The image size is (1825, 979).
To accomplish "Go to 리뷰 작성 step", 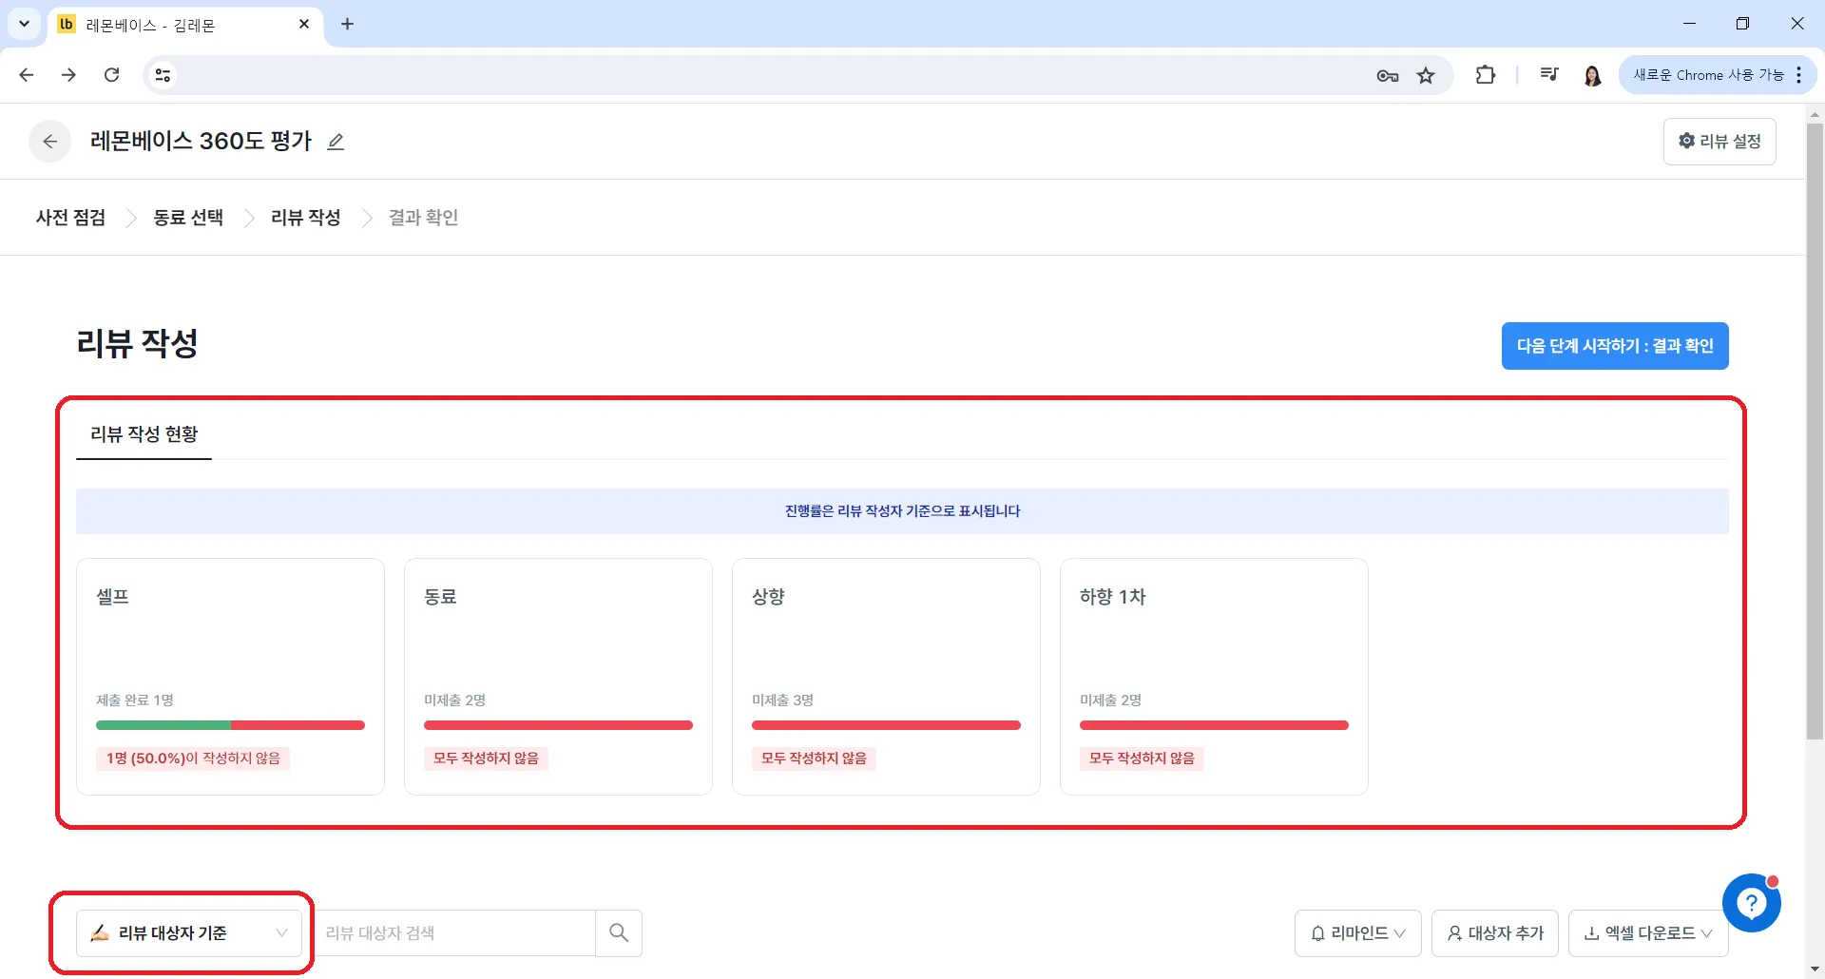I will 305,218.
